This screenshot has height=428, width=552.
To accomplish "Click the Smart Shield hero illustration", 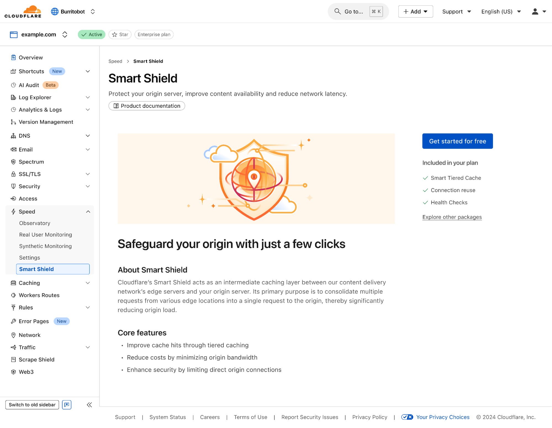I will coord(256,179).
